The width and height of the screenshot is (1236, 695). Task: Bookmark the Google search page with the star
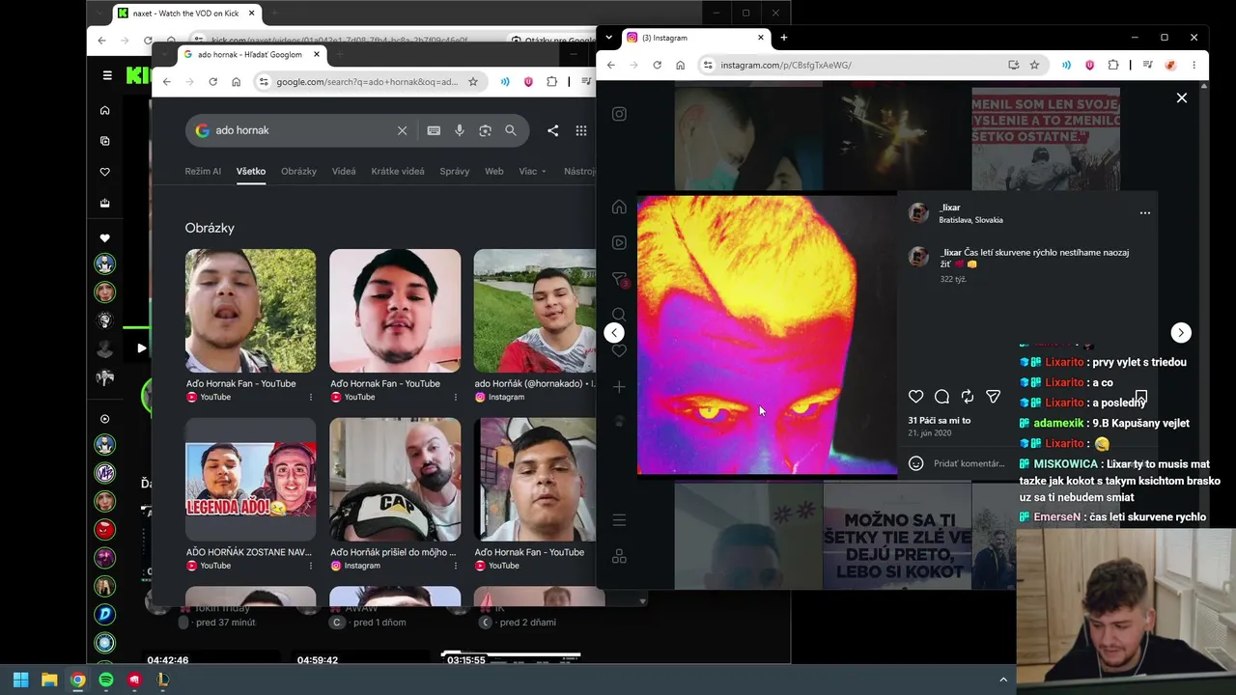pyautogui.click(x=473, y=82)
